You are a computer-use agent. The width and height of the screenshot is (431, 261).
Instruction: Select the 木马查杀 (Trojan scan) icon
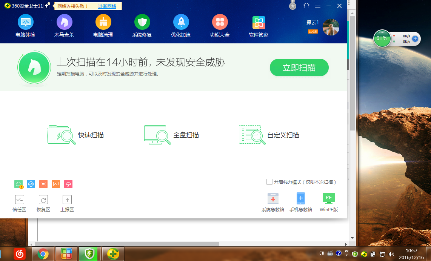[64, 26]
